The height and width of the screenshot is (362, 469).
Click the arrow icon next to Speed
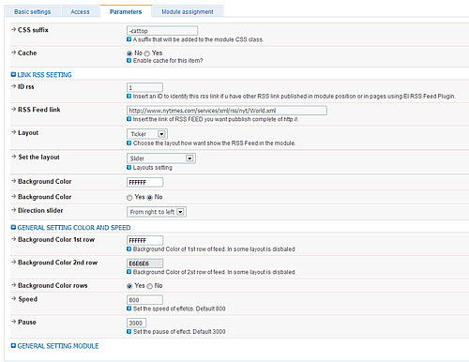(13, 298)
